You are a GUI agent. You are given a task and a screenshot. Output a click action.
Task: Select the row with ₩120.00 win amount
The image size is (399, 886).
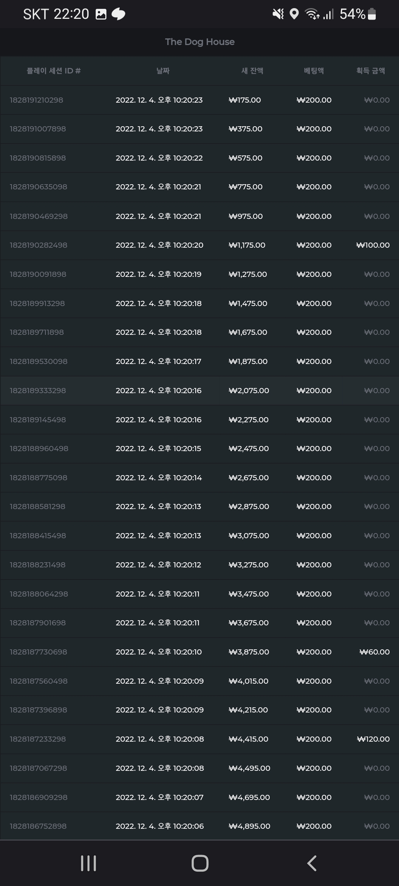pos(199,739)
